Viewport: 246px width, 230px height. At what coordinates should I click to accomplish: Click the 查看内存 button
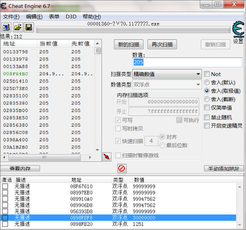pyautogui.click(x=20, y=168)
